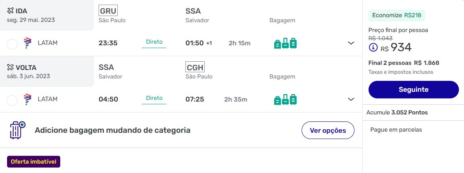Expand details of the 04:50 return flight

click(351, 99)
